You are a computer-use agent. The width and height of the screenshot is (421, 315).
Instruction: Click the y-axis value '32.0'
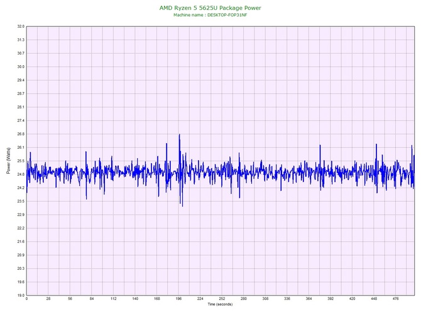coord(21,26)
